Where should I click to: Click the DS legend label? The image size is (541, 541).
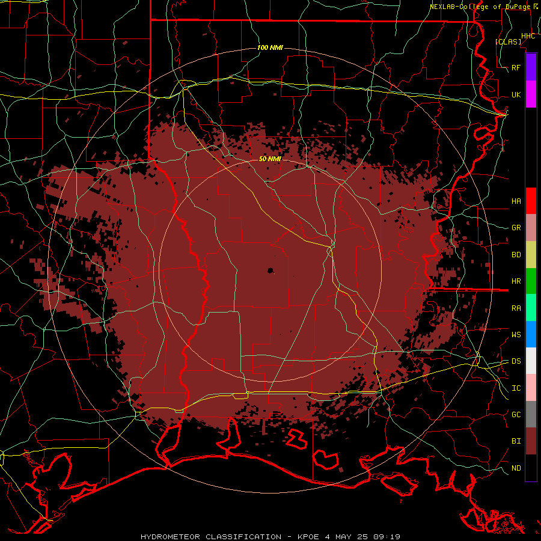[x=516, y=361]
